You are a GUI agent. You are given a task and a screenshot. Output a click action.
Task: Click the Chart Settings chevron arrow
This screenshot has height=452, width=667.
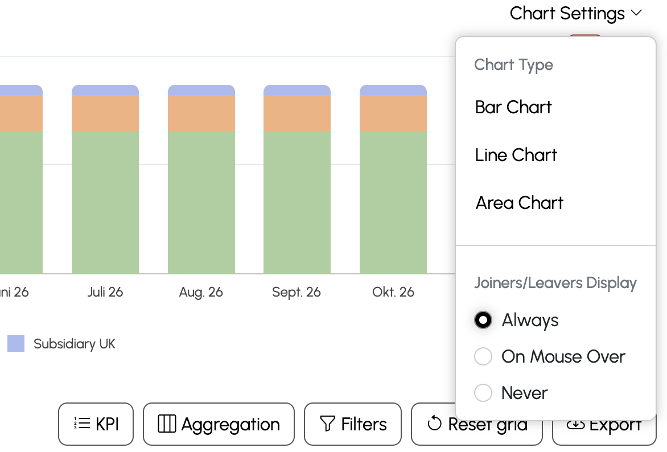636,13
